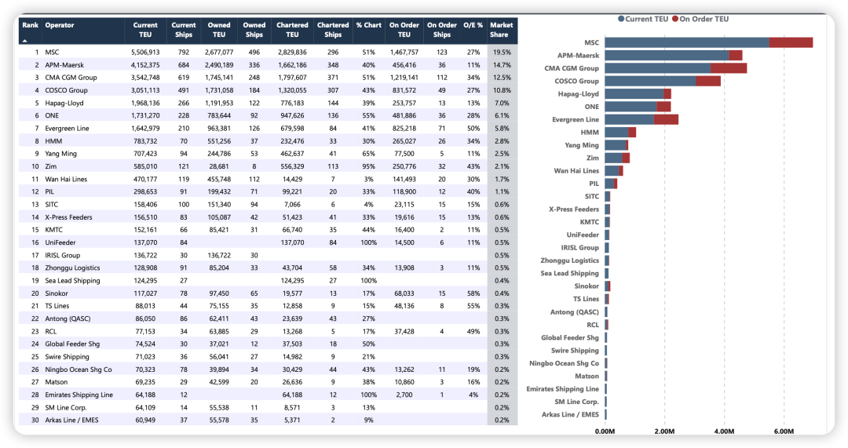Click MSC's blue Current TEU bar
Viewport: 848px width, 448px height.
687,42
